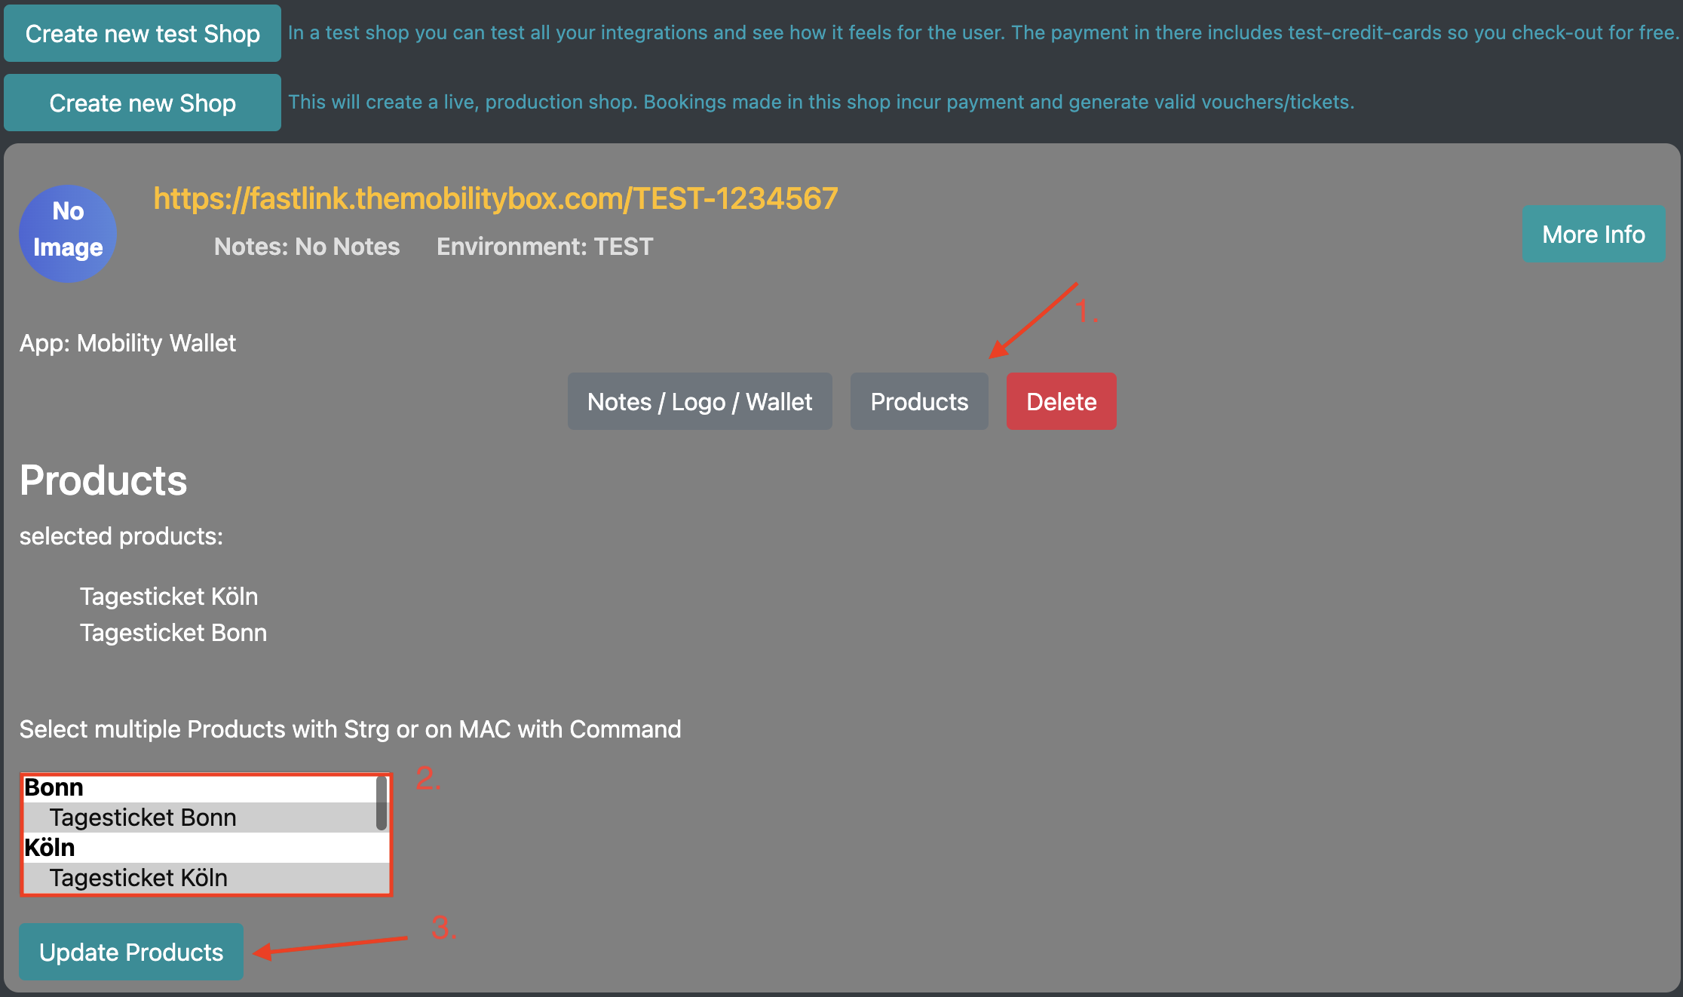Switch to Notes / Logo / Wallet section
The width and height of the screenshot is (1683, 997).
coord(700,401)
